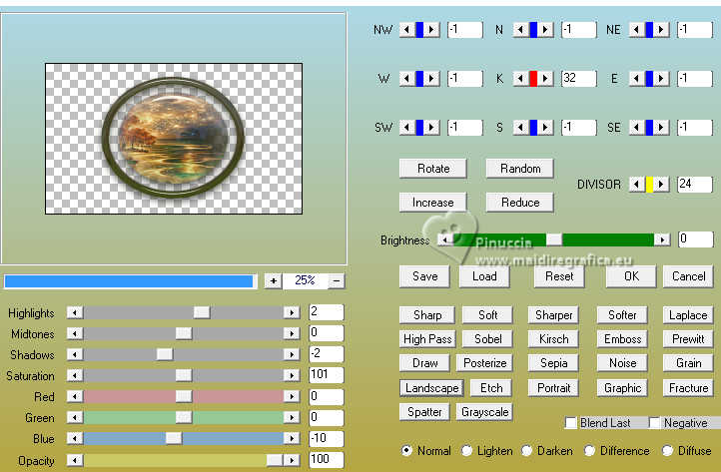Increase the S kernel value arrow
721x472 pixels.
pos(545,128)
